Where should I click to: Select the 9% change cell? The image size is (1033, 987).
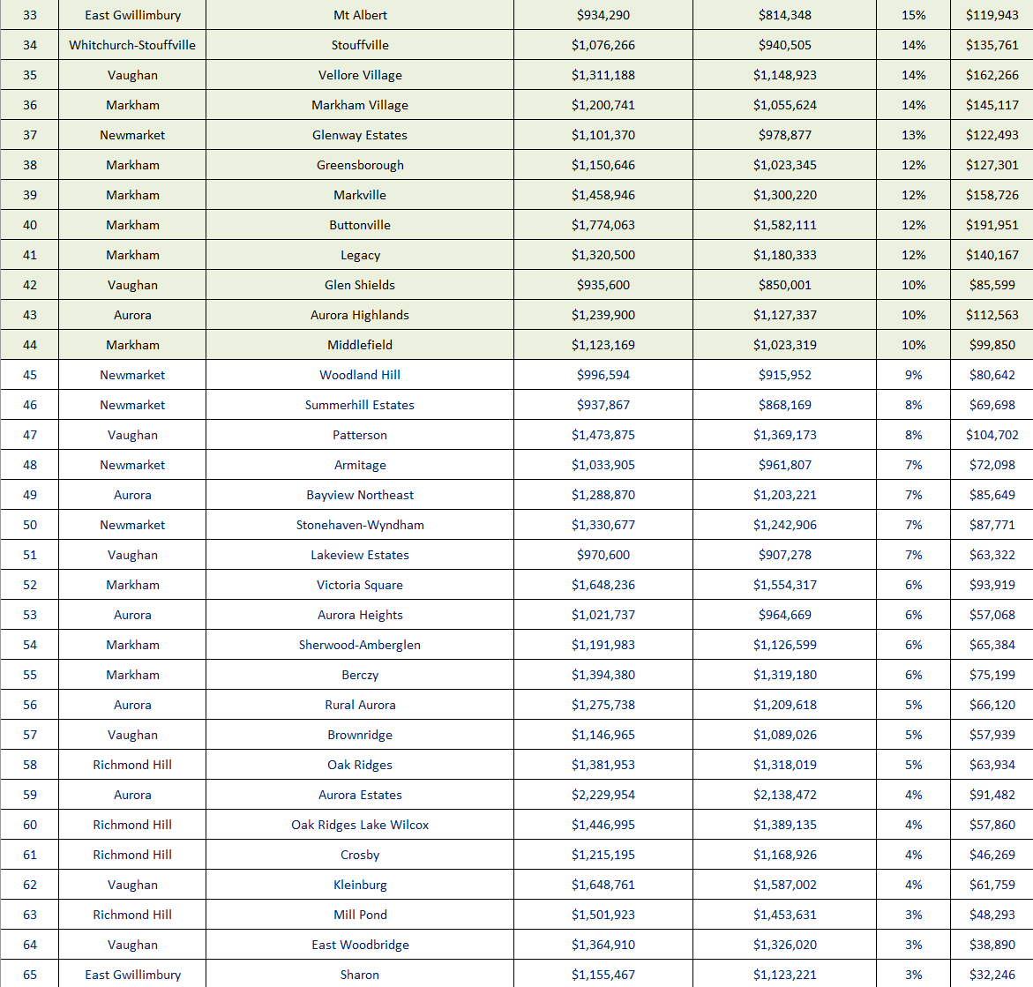(913, 375)
